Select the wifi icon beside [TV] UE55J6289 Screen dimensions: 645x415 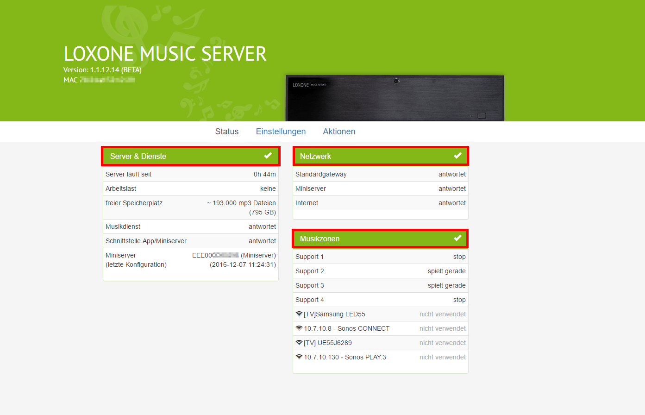coord(299,342)
